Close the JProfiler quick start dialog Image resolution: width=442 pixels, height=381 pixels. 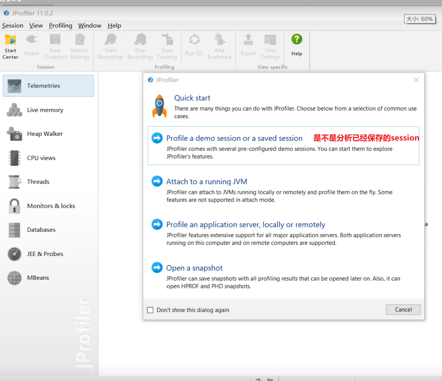coord(416,80)
